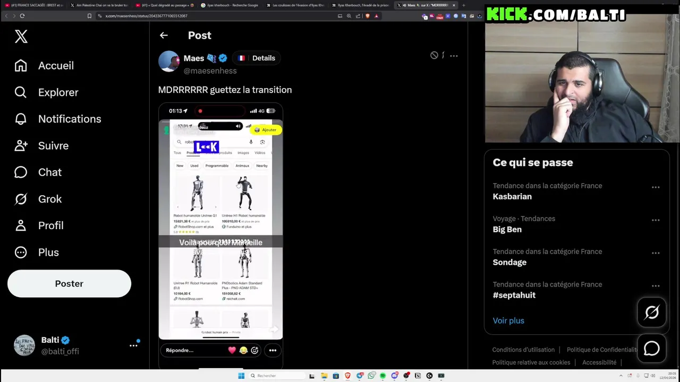Click Voir plus under trends
This screenshot has width=680, height=382.
tap(508, 320)
